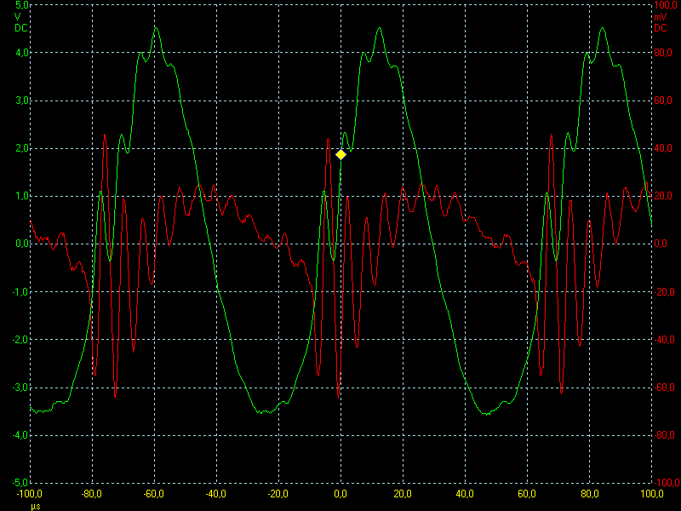
Task: Click "0.0" on the bottom time axis
Action: point(340,493)
